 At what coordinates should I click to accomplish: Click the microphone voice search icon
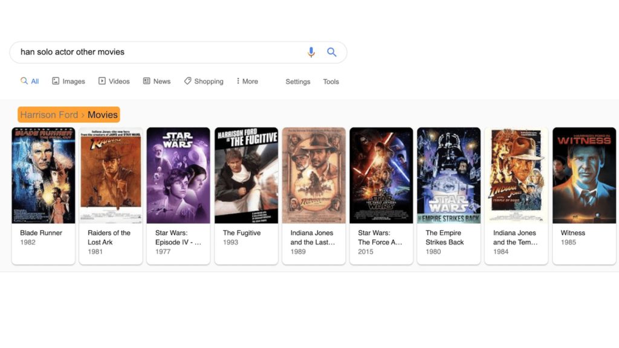(x=311, y=52)
